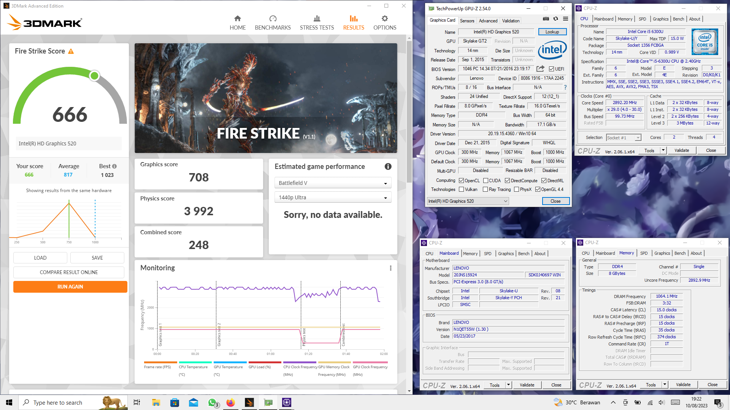730x410 pixels.
Task: Toggle the OpenGL 4.4 checkbox in GPU-Z
Action: coord(538,189)
